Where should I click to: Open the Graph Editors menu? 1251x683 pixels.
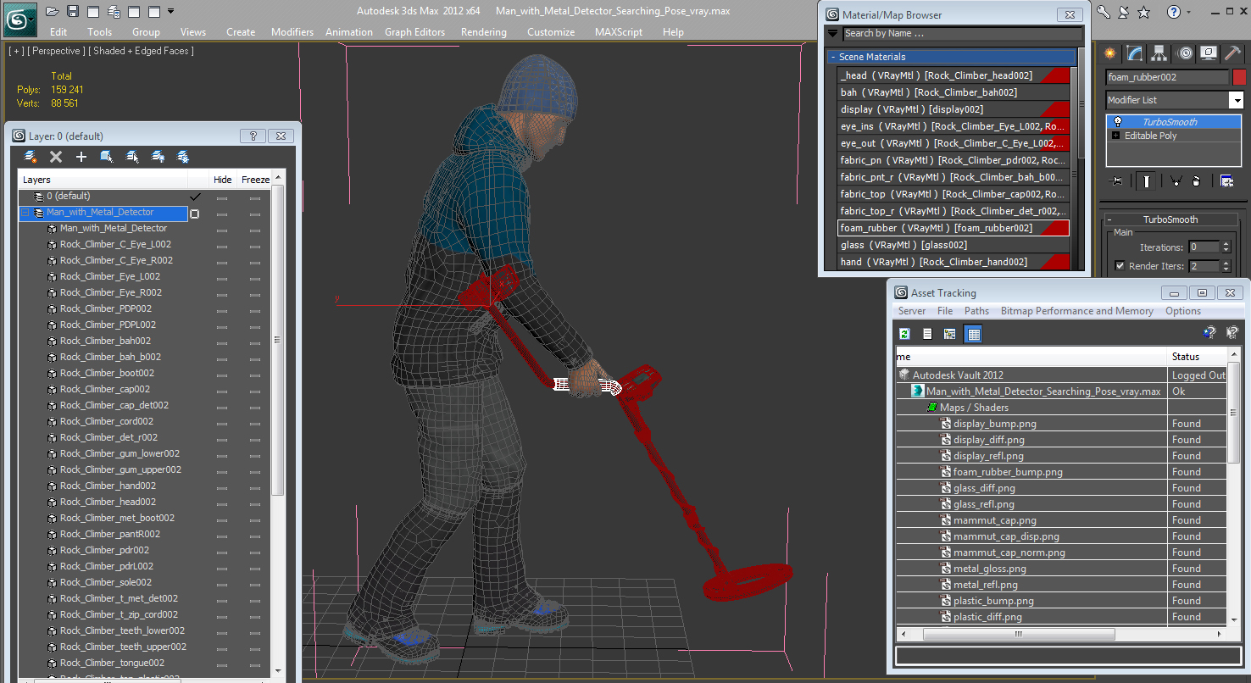coord(414,32)
